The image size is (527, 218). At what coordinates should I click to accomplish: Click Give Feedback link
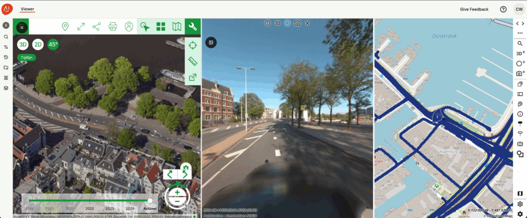coord(474,9)
